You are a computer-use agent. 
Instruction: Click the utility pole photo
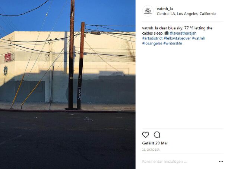67,84
